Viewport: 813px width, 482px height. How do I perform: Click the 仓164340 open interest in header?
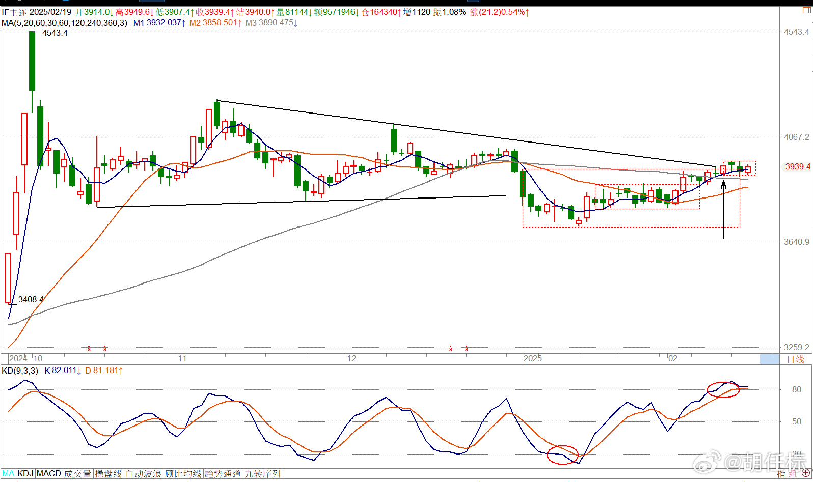pos(382,12)
